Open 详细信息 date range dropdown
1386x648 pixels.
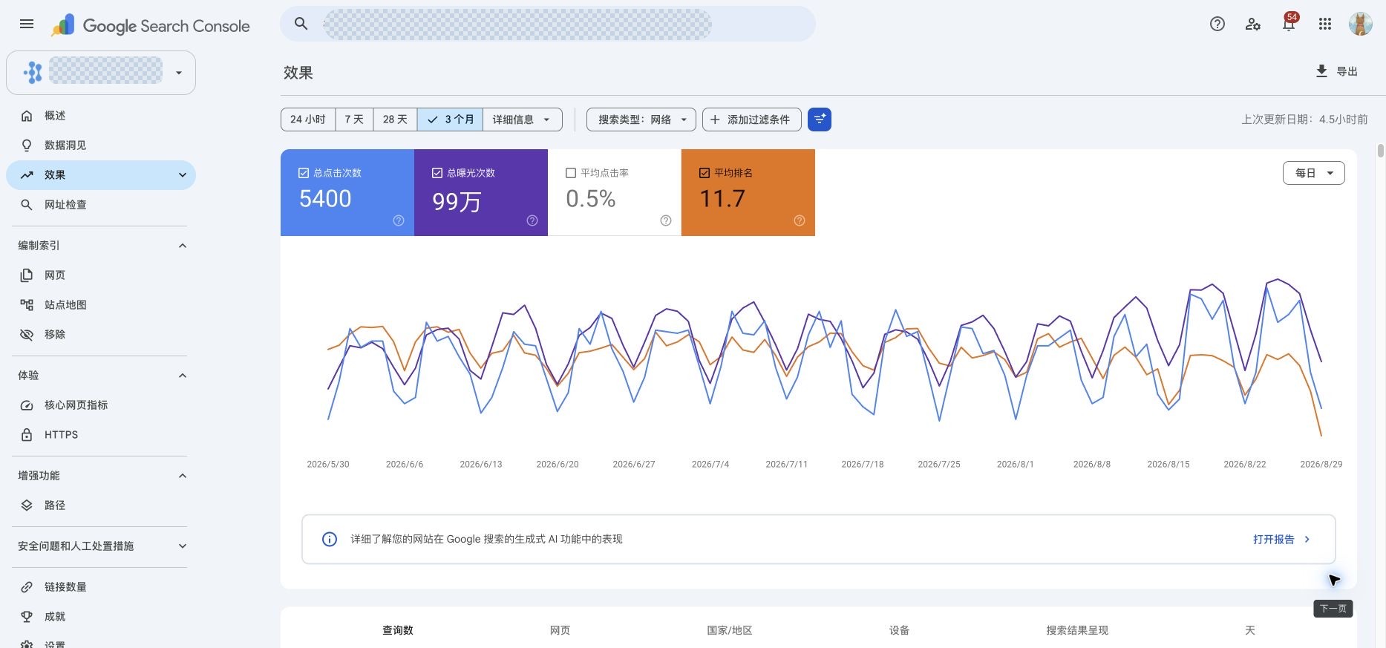(x=523, y=120)
